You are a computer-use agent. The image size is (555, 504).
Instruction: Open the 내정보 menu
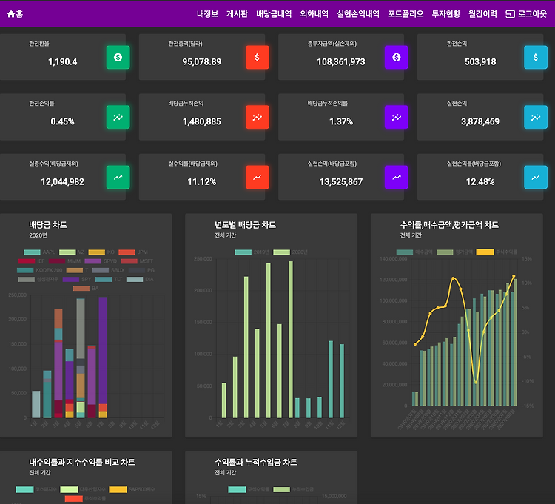[x=207, y=14]
